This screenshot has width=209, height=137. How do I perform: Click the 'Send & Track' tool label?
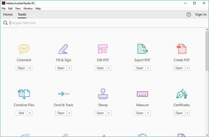click(63, 105)
